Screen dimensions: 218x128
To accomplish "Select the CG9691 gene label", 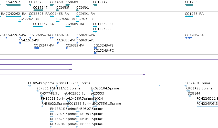I will pos(82,7).
